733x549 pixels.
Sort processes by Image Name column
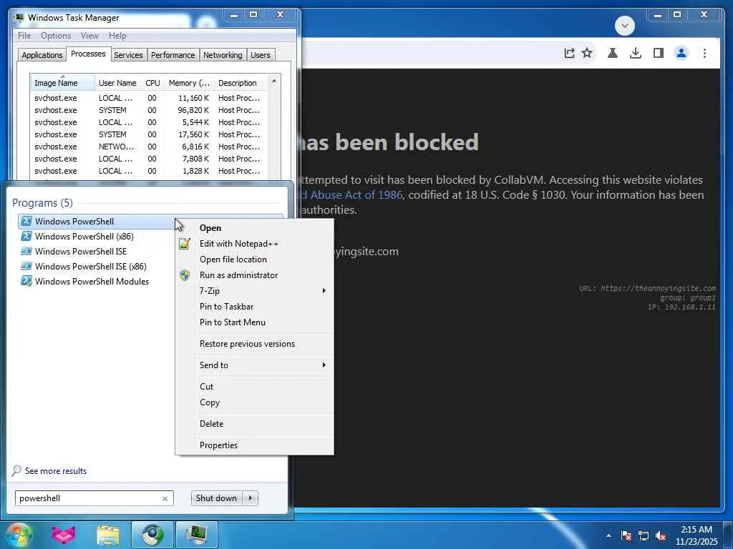pos(63,83)
